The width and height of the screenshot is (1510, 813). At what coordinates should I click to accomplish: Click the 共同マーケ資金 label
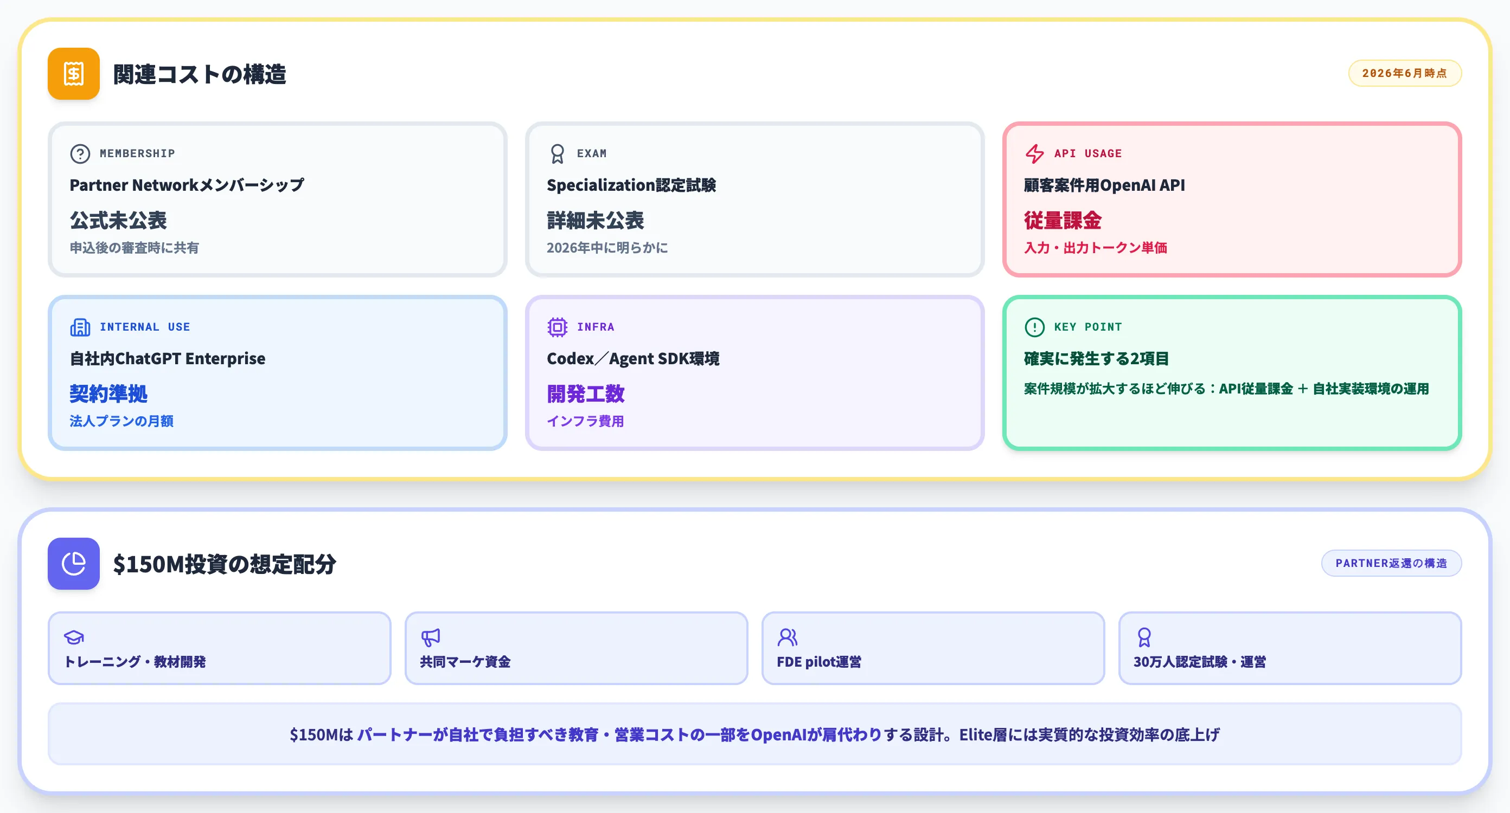(x=465, y=662)
